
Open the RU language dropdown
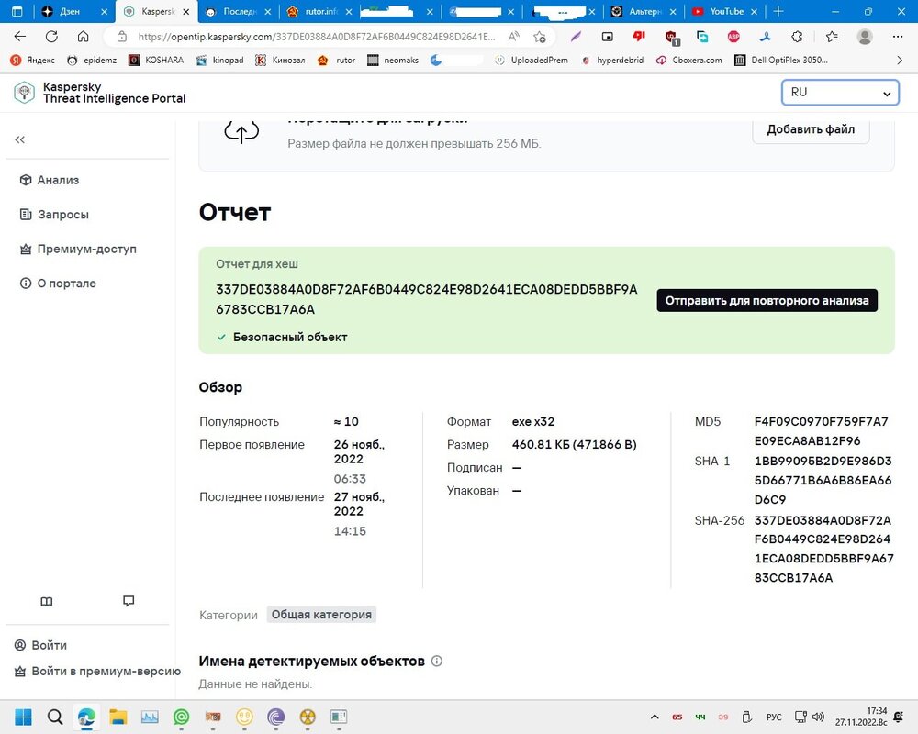click(839, 93)
